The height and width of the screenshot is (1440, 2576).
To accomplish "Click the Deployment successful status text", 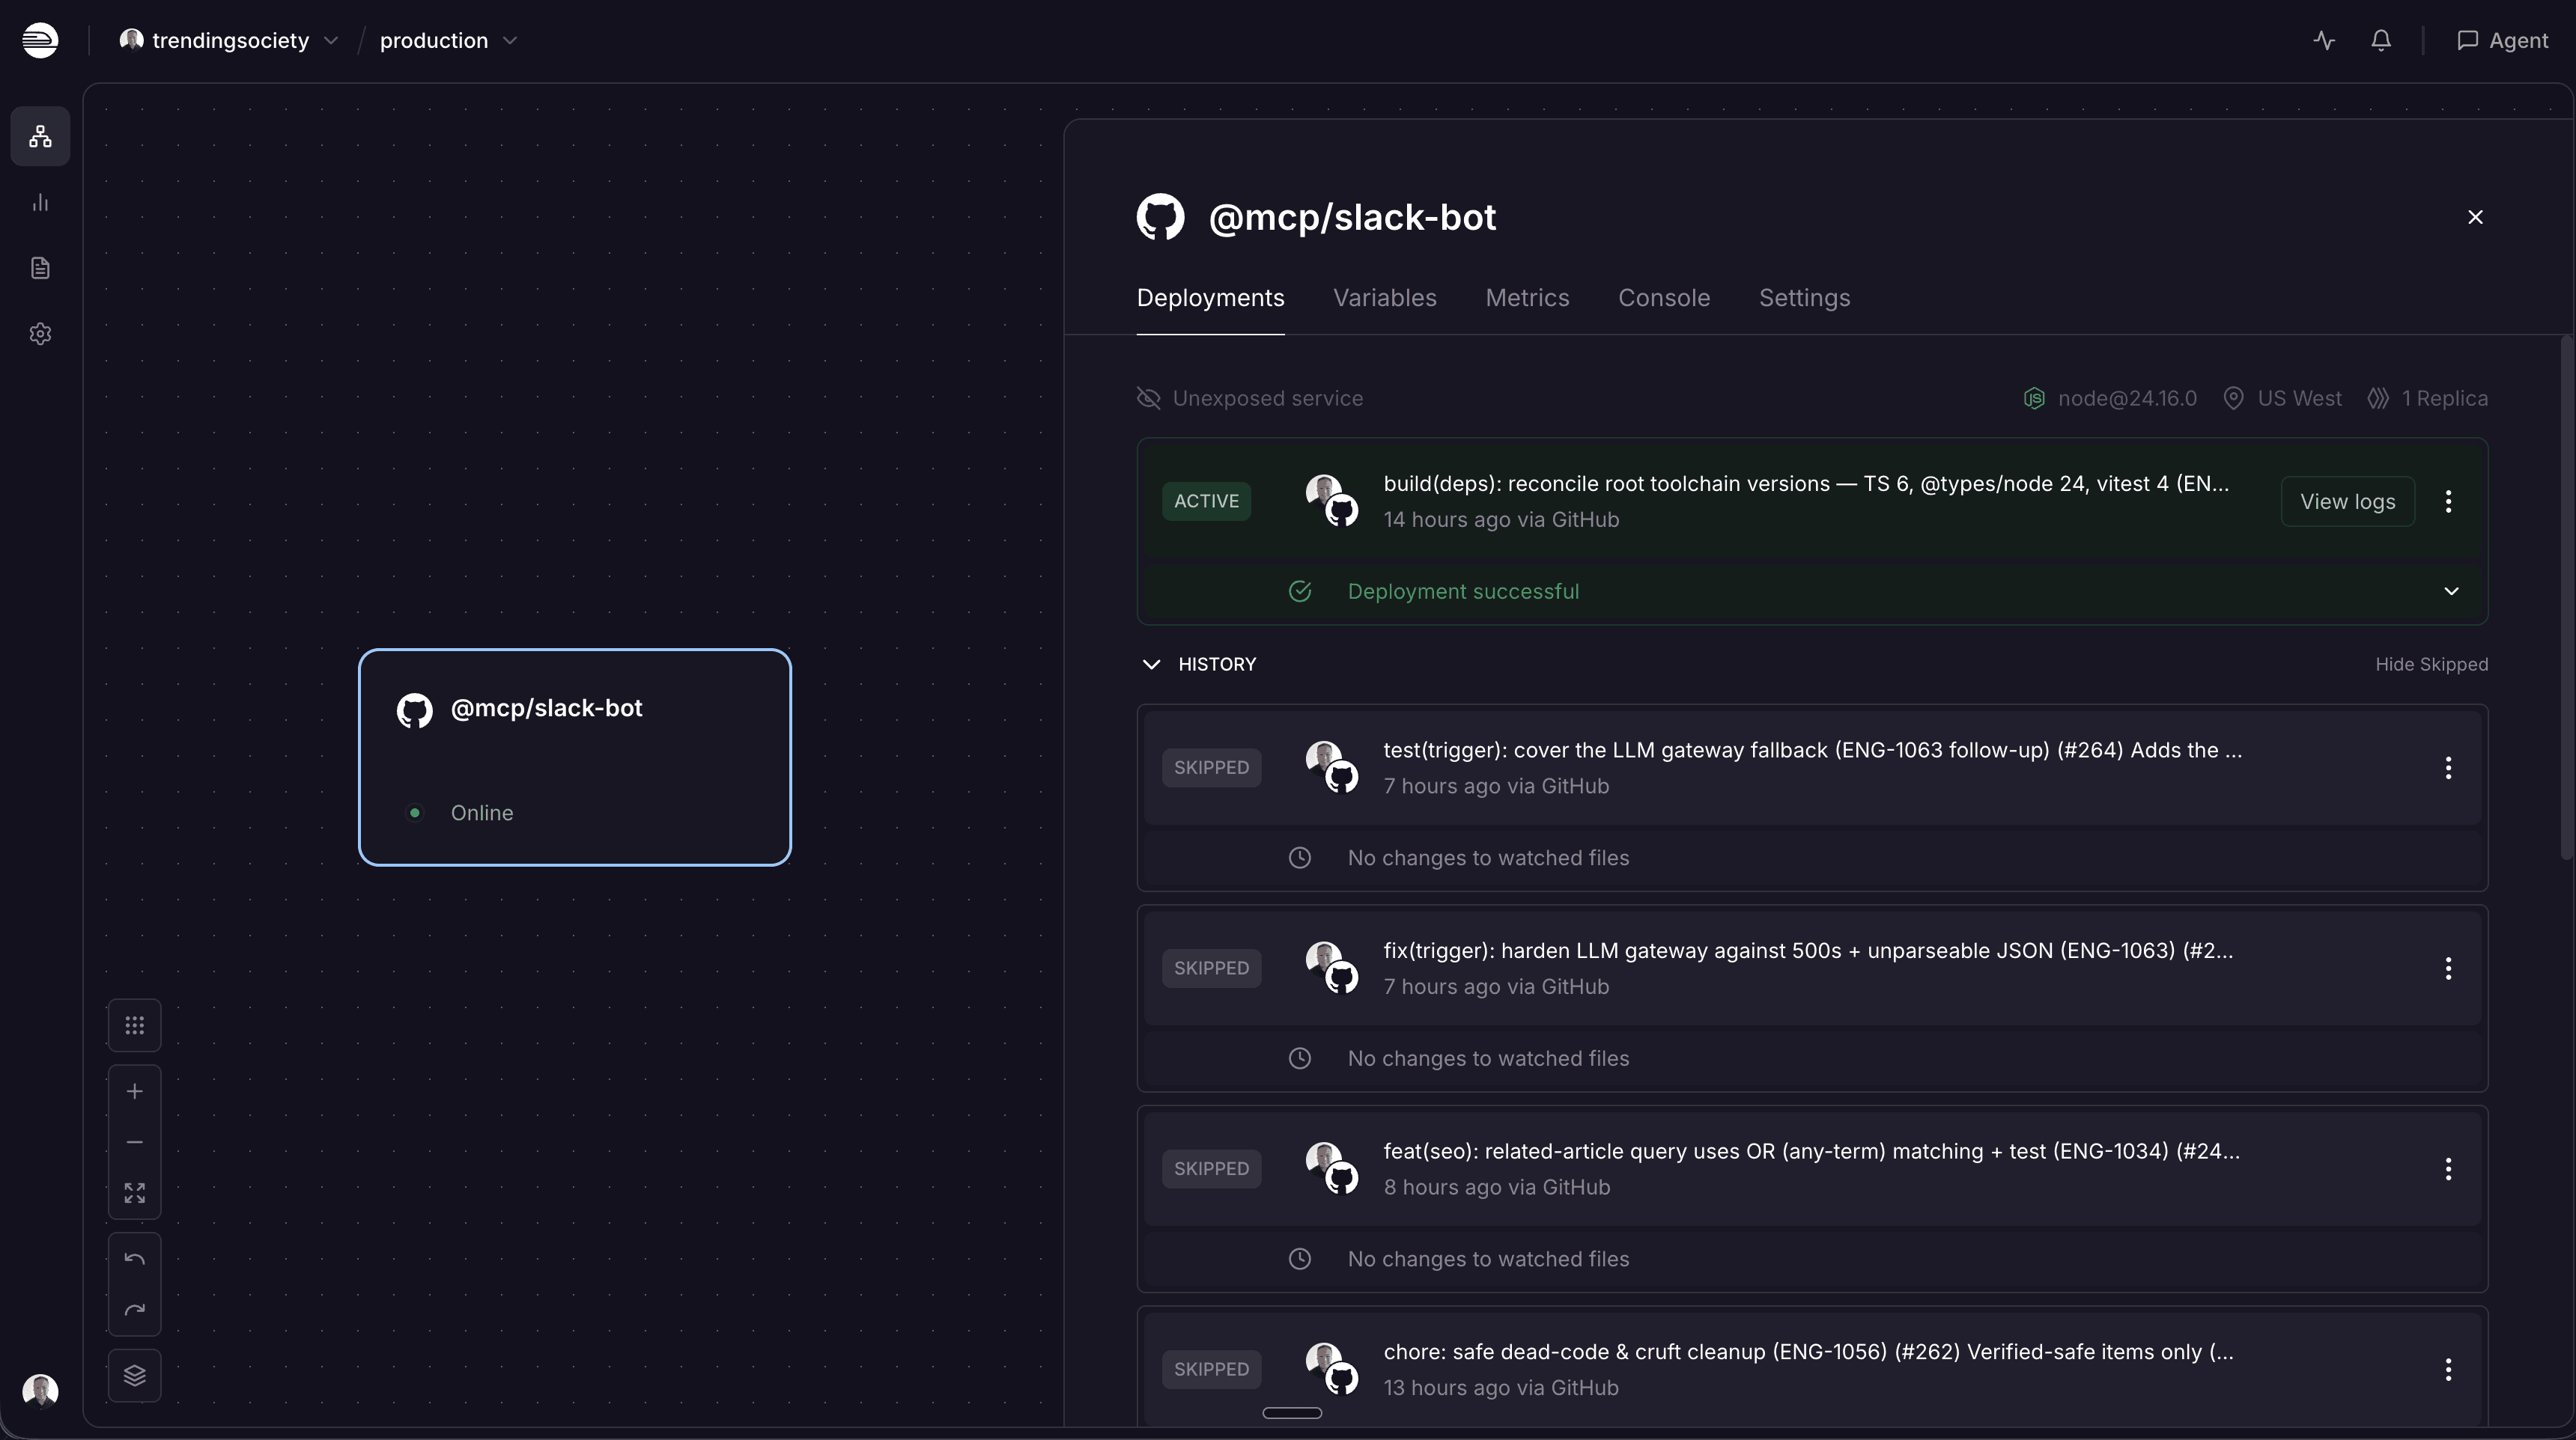I will tap(1463, 591).
